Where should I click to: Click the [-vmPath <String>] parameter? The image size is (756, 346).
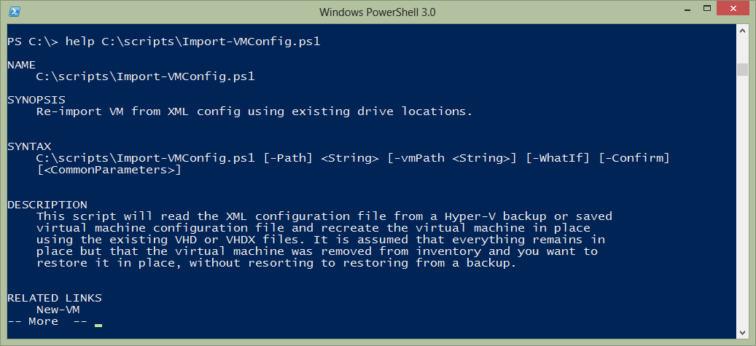tap(452, 158)
